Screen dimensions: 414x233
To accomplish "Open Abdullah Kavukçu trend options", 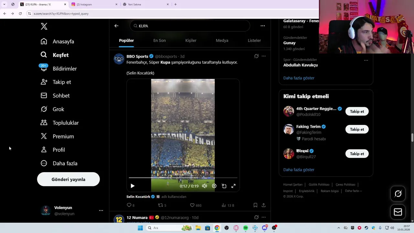I will [366, 60].
